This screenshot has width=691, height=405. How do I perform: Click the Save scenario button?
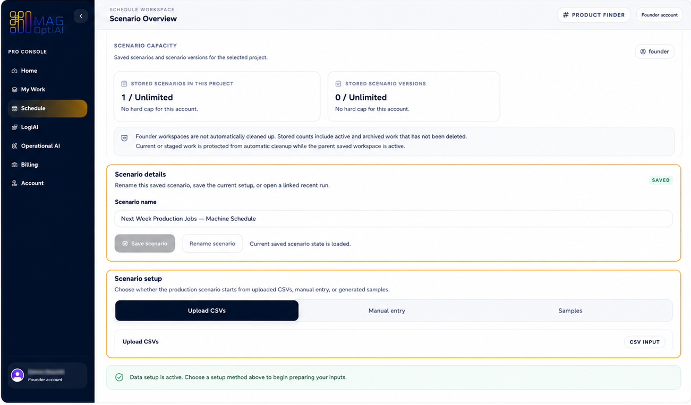click(x=144, y=244)
